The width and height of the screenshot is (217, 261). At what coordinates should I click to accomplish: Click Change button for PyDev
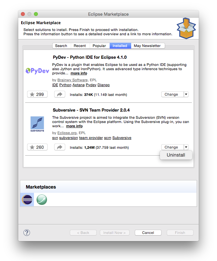[173, 94]
